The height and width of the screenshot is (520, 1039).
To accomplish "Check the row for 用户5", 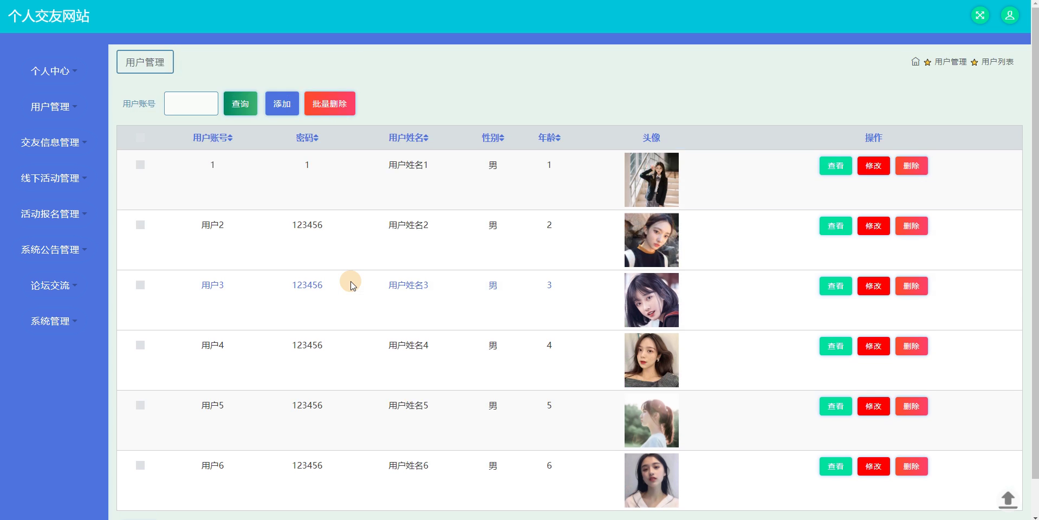I will click(140, 405).
